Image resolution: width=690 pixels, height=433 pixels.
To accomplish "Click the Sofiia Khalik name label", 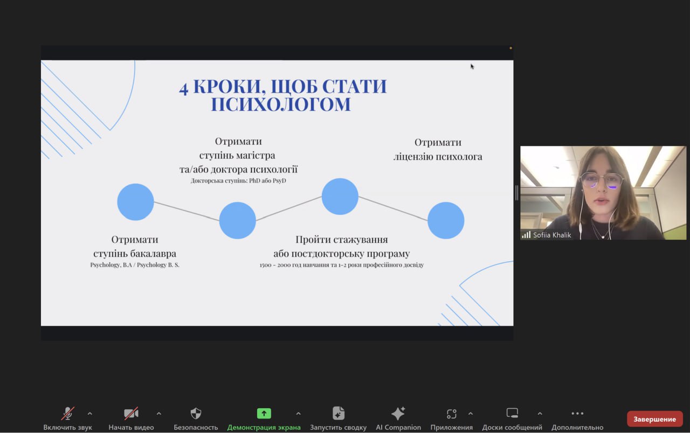I will pyautogui.click(x=552, y=235).
